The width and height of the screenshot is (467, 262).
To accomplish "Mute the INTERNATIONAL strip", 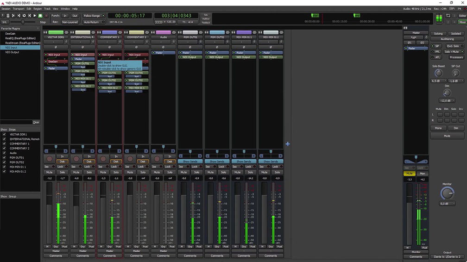I will (x=76, y=172).
